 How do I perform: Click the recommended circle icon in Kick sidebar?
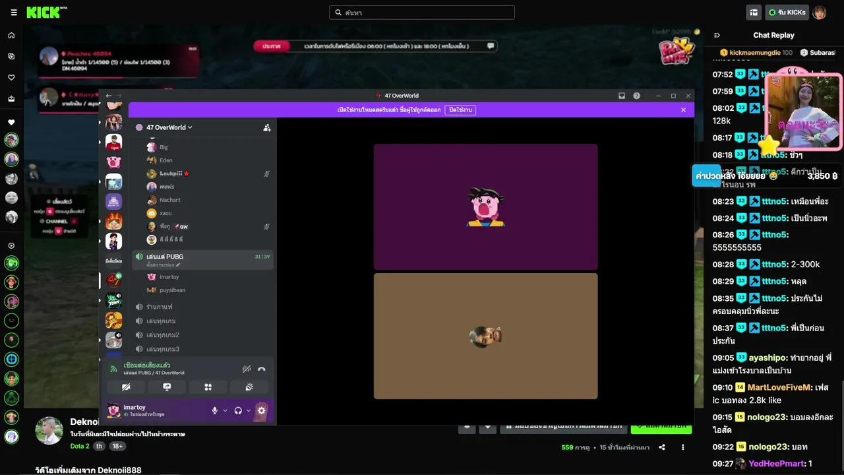pyautogui.click(x=11, y=246)
